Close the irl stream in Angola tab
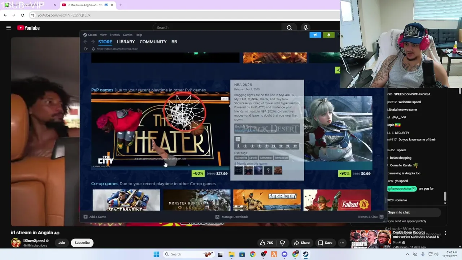The height and width of the screenshot is (260, 462). pos(112,5)
